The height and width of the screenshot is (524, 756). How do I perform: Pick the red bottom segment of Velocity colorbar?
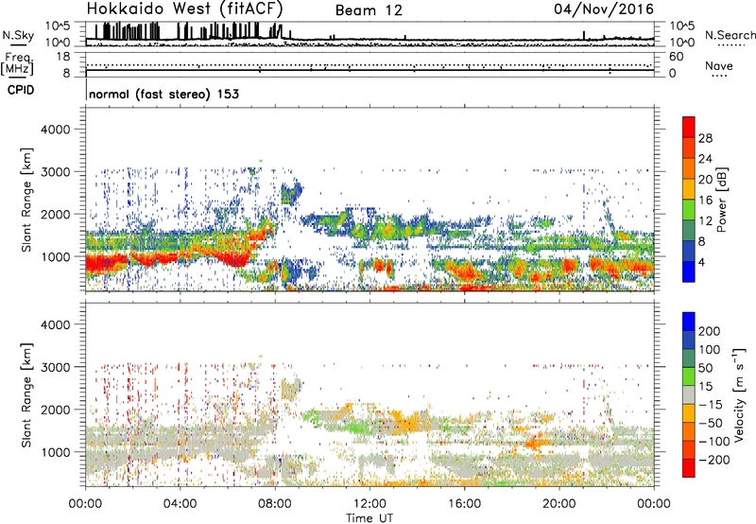[689, 468]
